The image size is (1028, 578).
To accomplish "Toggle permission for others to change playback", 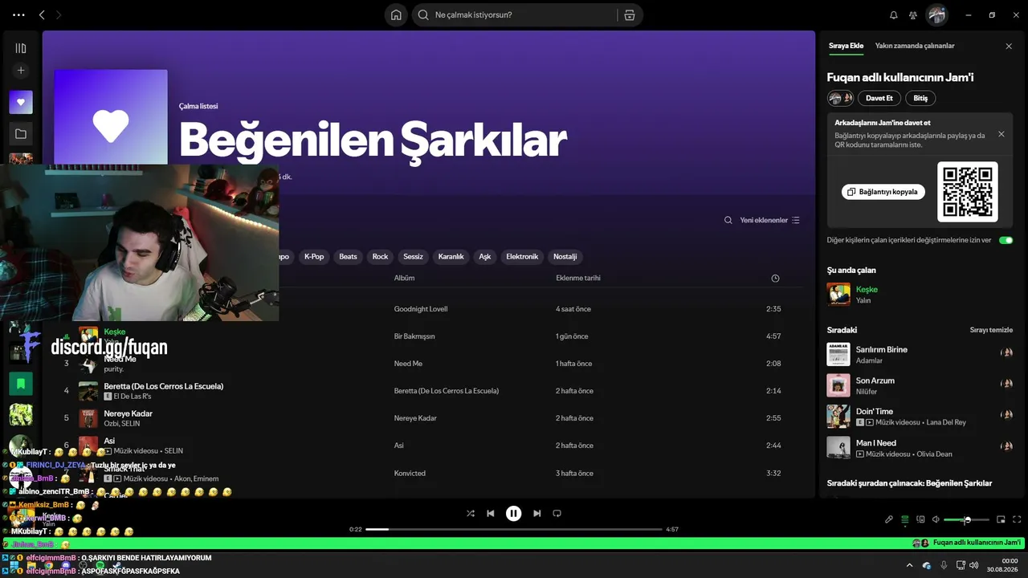I will [x=1006, y=240].
